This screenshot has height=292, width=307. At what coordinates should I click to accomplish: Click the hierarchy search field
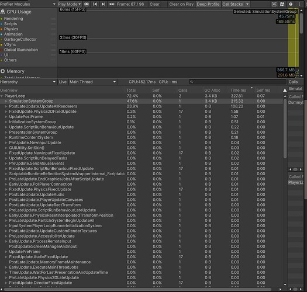click(x=237, y=82)
